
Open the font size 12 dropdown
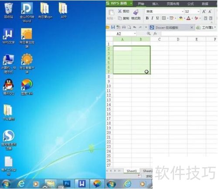198,11
